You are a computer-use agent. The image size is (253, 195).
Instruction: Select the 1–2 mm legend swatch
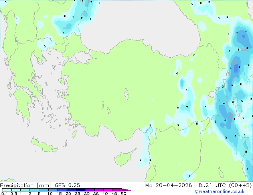pos(25,190)
